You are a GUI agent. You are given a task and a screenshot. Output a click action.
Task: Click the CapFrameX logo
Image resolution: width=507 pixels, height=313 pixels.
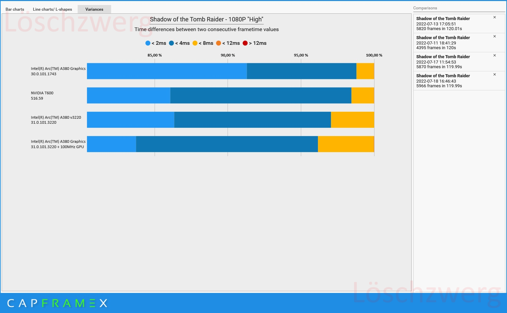57,303
